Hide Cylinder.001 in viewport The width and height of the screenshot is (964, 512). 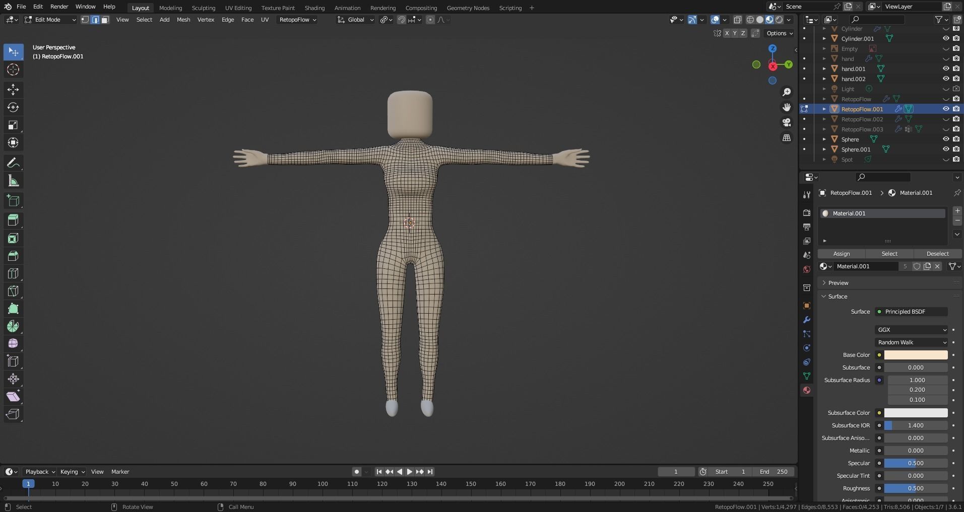click(946, 38)
